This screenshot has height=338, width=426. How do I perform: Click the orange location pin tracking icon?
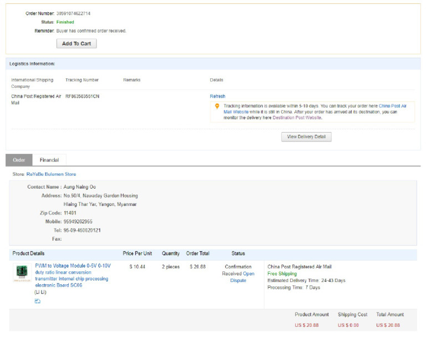coord(217,105)
